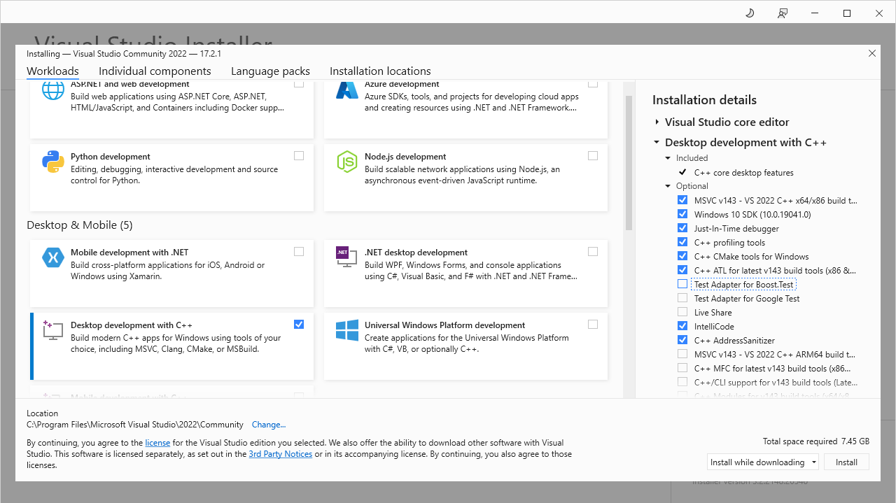896x503 pixels.
Task: Uncheck the Windows 10 SDK component
Action: tap(682, 214)
